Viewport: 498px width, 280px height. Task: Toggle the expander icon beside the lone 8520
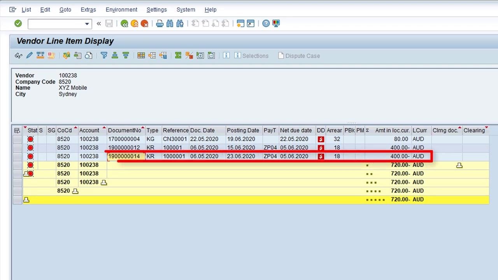click(x=75, y=191)
